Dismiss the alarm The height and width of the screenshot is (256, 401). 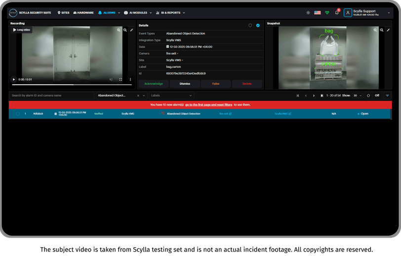(185, 84)
